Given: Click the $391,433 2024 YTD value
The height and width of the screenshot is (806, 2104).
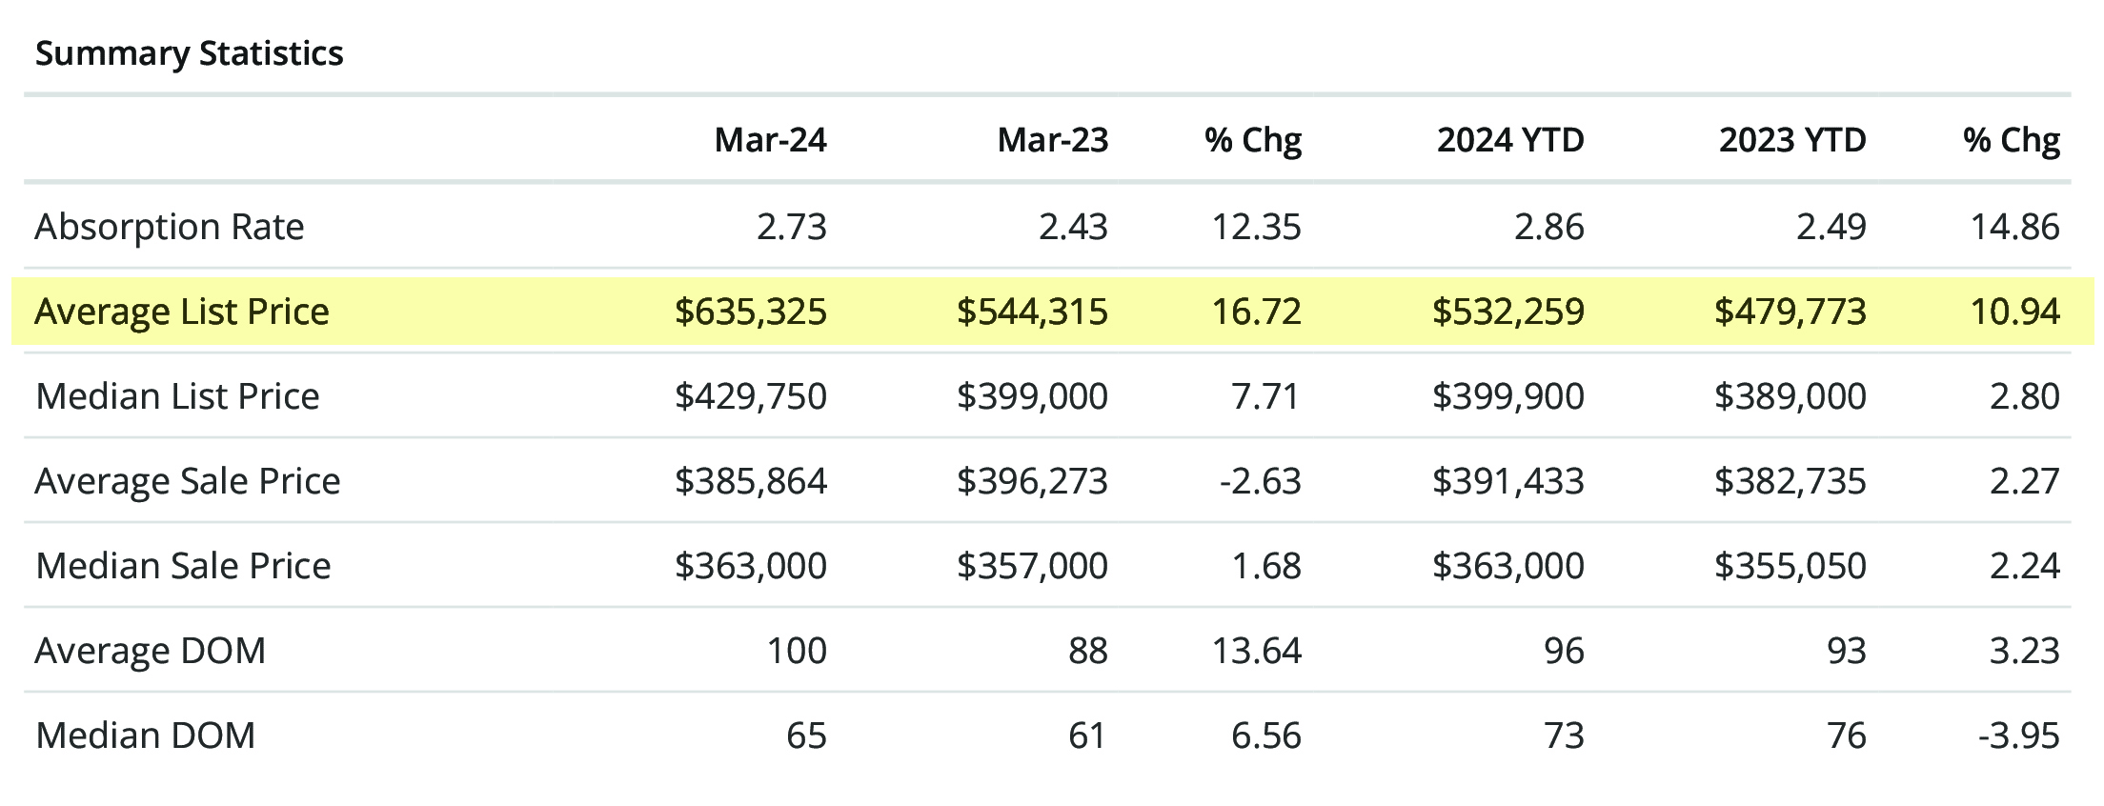Looking at the screenshot, I should tap(1507, 481).
